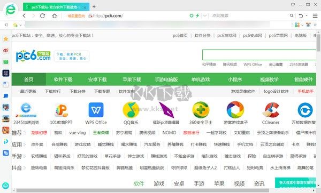Click the horizontal scrollbar at page bottom
Screen dimensions: 321x193
point(143,190)
